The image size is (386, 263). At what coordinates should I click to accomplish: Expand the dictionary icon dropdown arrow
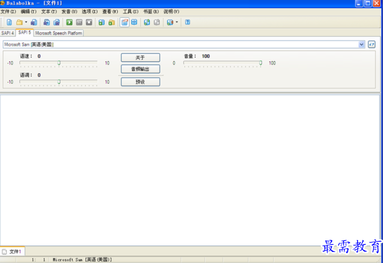pyautogui.click(x=177, y=23)
